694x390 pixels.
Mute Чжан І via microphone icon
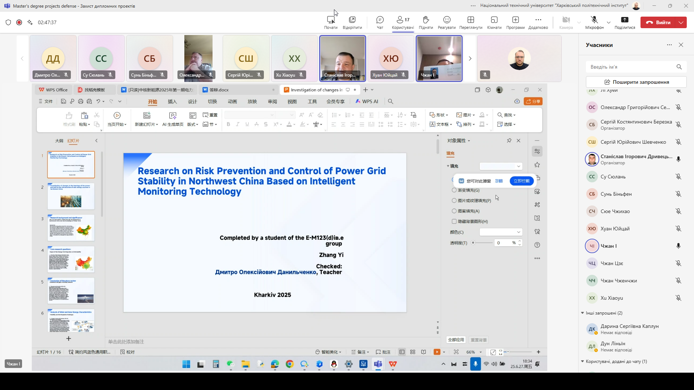click(x=678, y=246)
